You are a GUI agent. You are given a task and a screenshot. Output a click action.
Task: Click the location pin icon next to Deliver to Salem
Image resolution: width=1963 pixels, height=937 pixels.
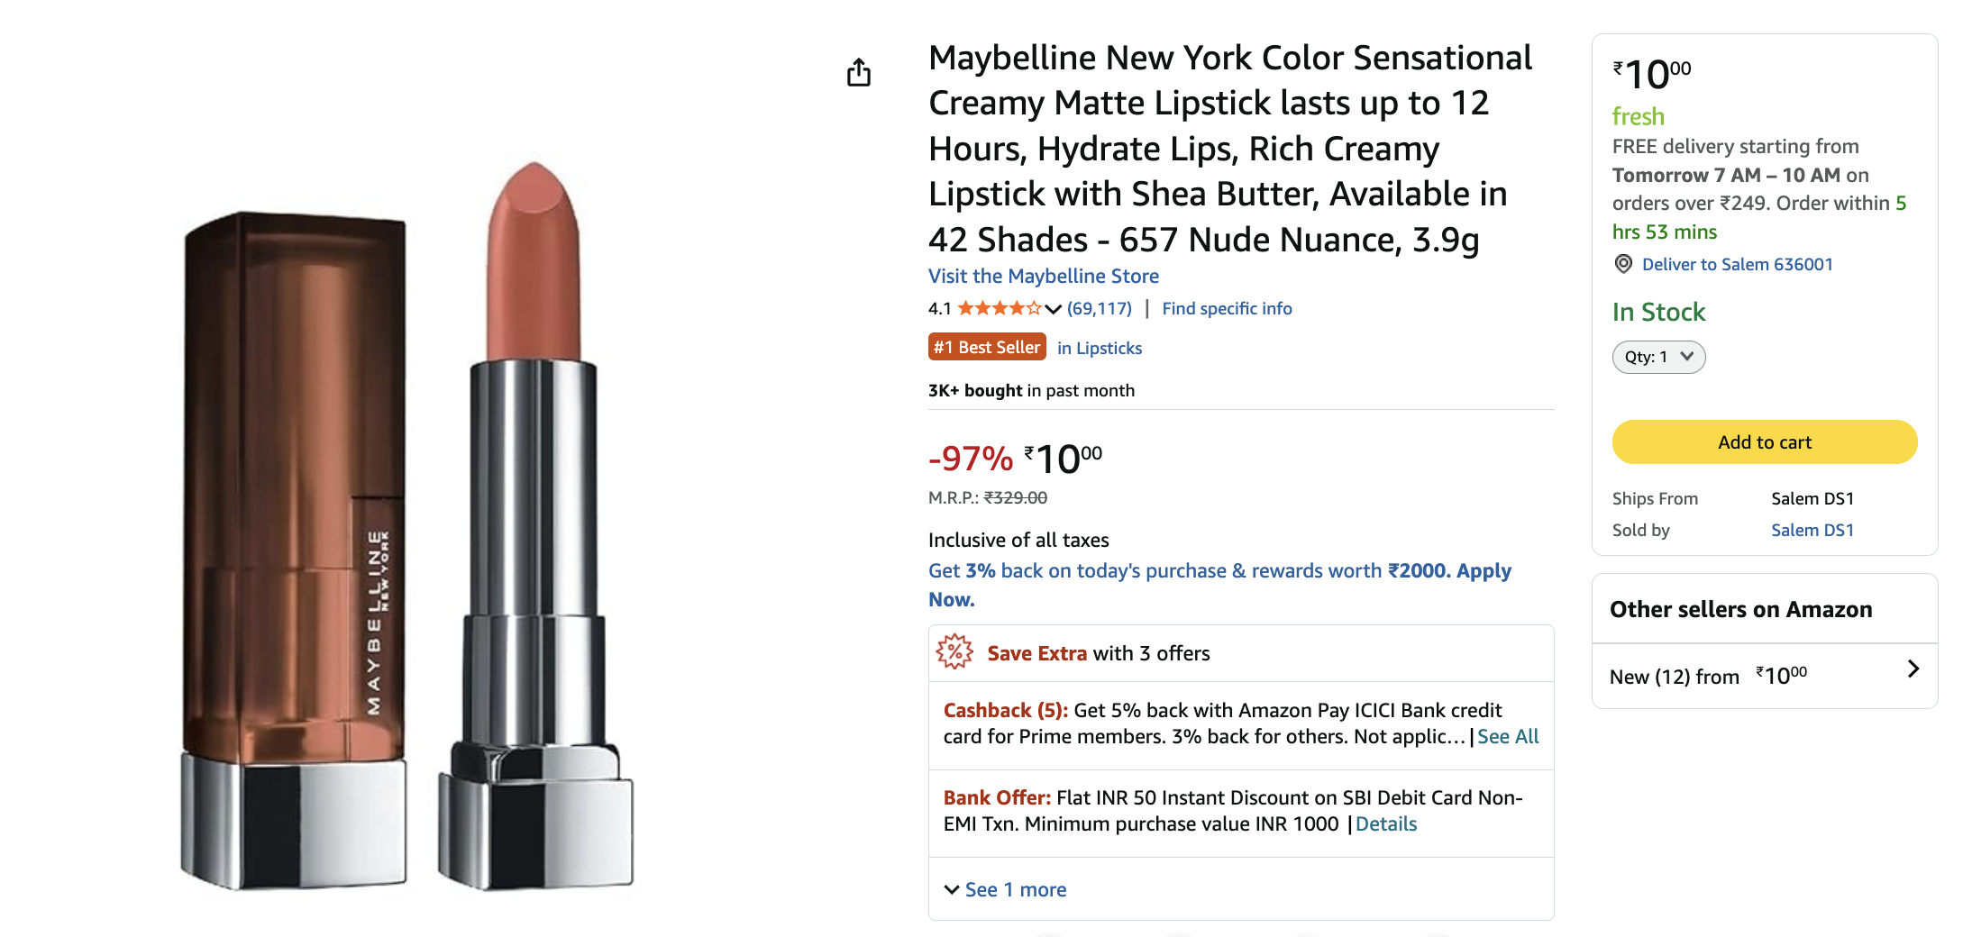1623,264
